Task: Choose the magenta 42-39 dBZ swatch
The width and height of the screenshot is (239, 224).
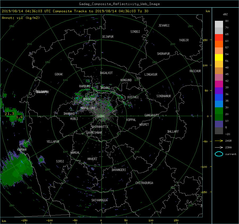Action: (x=219, y=84)
